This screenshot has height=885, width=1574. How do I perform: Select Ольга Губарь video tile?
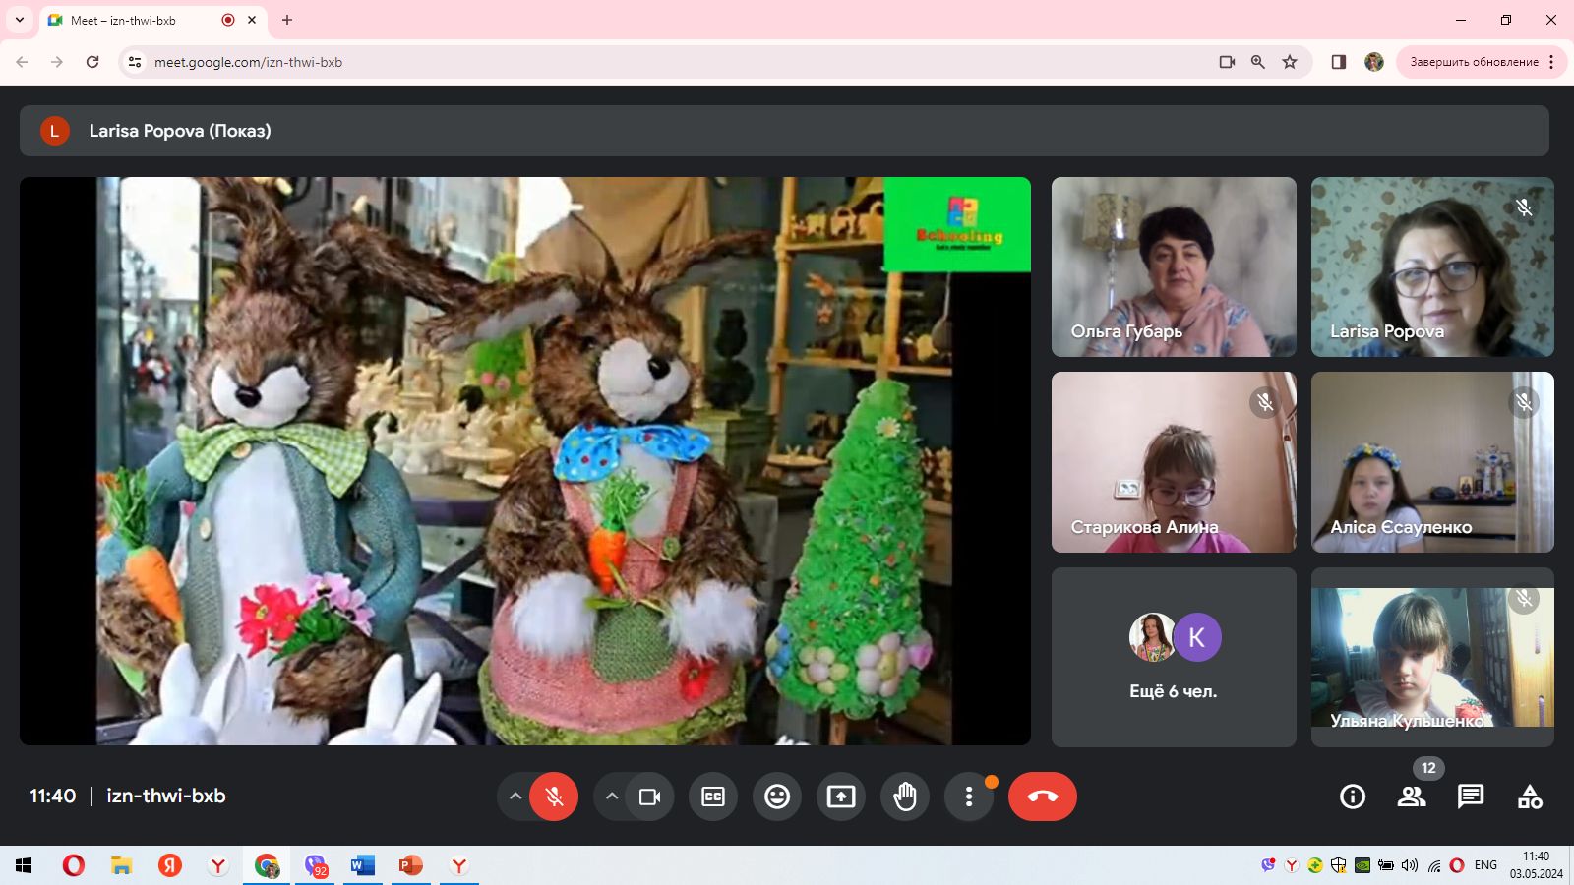click(1174, 266)
